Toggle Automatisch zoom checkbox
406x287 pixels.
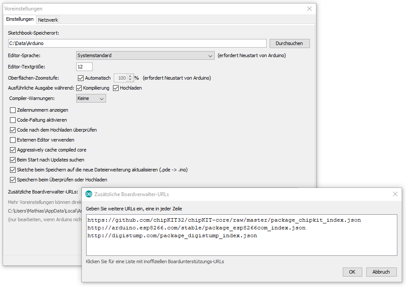81,78
